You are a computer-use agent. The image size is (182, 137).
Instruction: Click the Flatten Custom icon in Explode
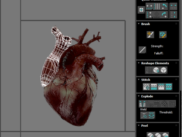click(x=172, y=104)
